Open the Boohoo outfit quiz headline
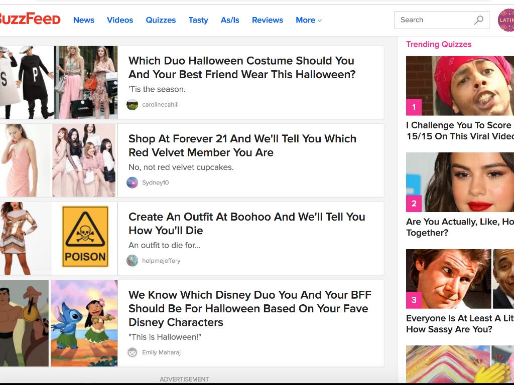 [x=246, y=224]
